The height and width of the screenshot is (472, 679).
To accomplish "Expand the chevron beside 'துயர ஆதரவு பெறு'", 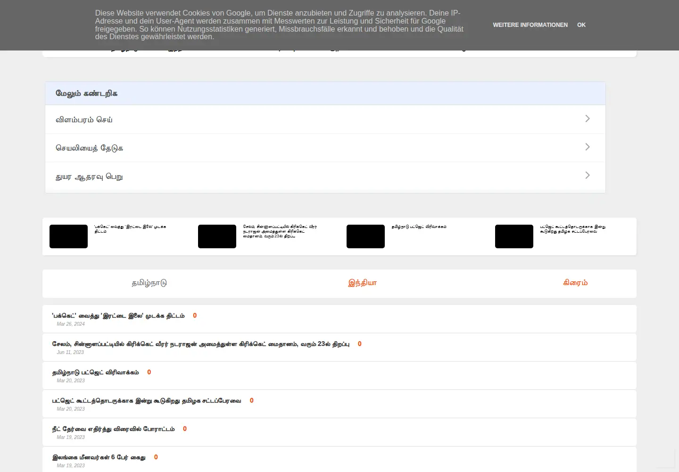I will (x=587, y=175).
